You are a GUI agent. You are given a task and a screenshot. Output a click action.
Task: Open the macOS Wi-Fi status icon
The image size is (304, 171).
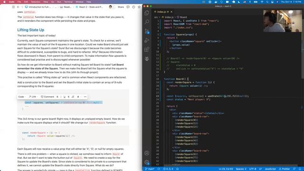click(262, 2)
